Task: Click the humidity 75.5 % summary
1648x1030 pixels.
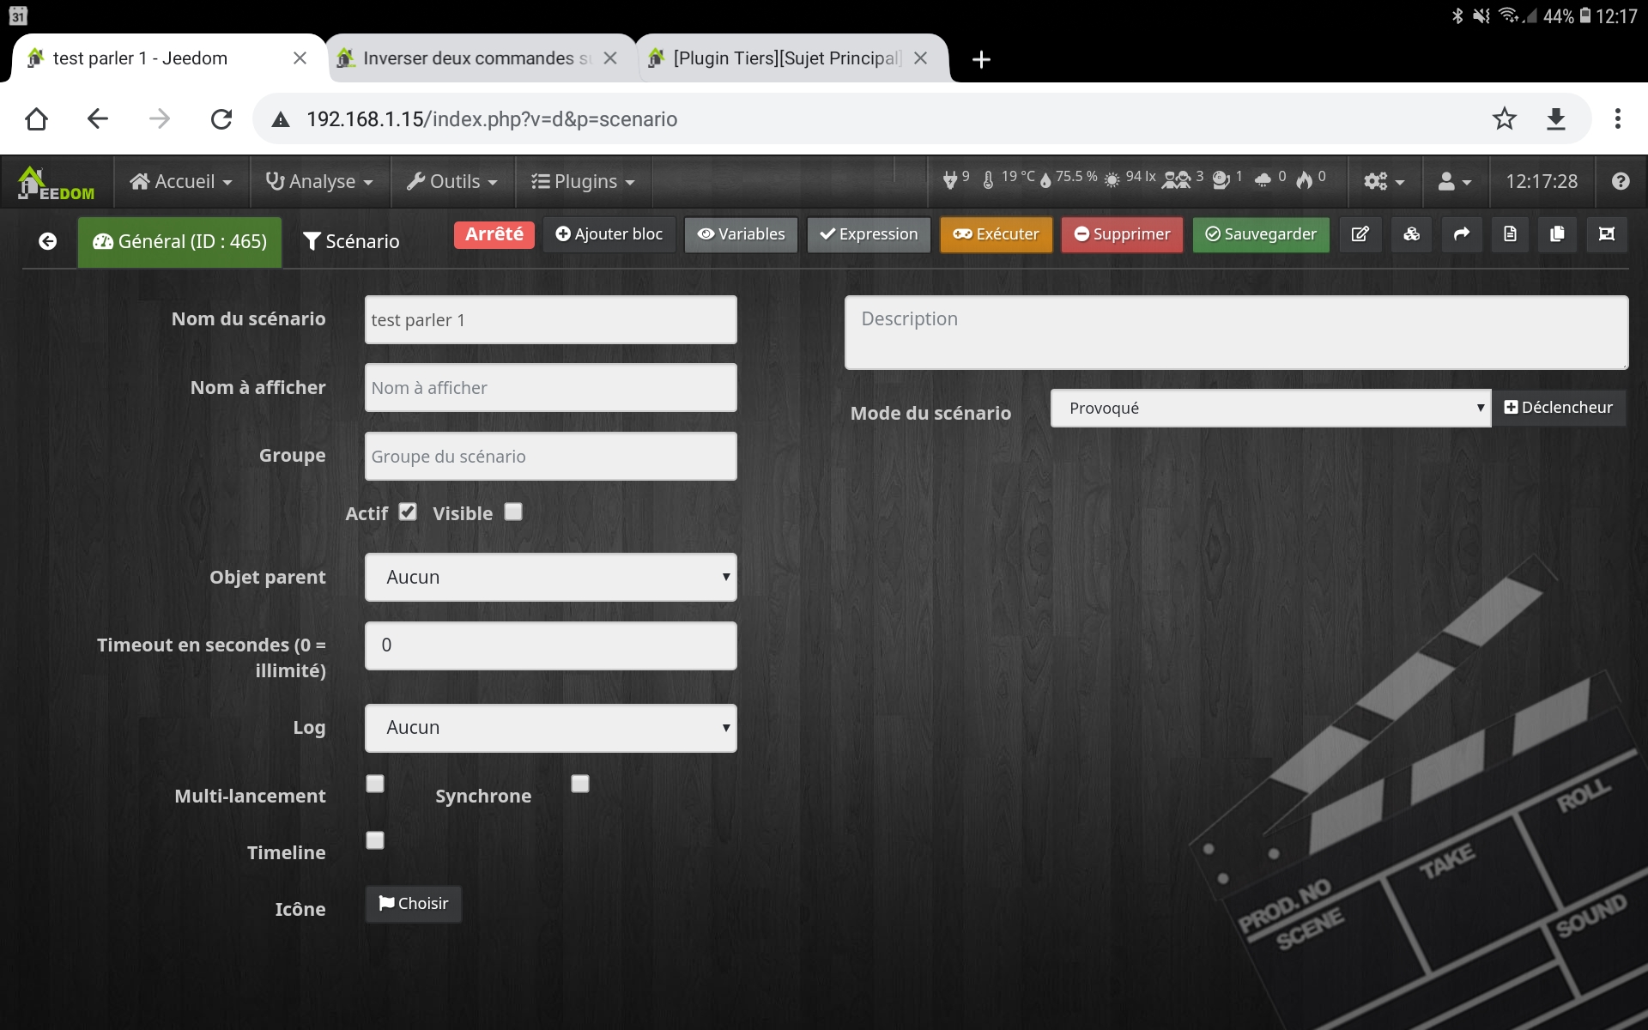Action: click(1069, 179)
